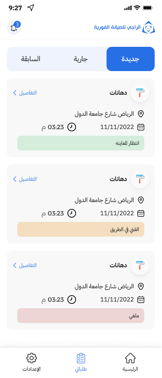Screen dimensions: 162x378
Task: Open الإعدادات settings gear in bottom bar
Action: pos(32,362)
